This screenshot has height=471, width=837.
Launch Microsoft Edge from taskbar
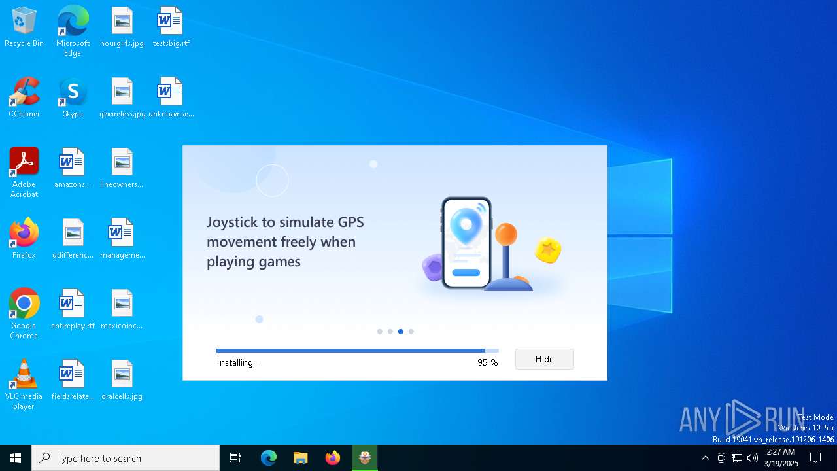click(x=269, y=458)
